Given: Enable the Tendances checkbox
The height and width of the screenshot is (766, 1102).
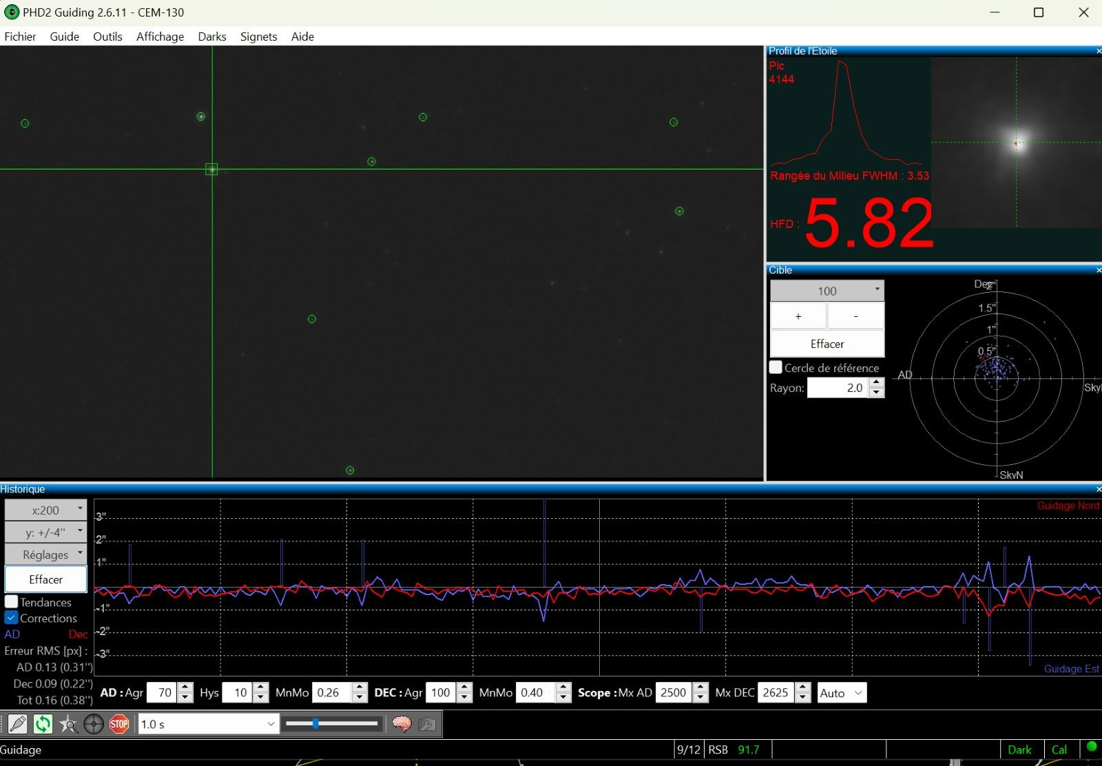Looking at the screenshot, I should 12,602.
